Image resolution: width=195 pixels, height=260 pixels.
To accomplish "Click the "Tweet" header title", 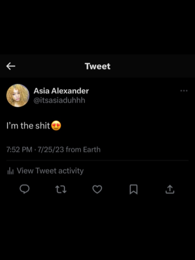I will (97, 66).
